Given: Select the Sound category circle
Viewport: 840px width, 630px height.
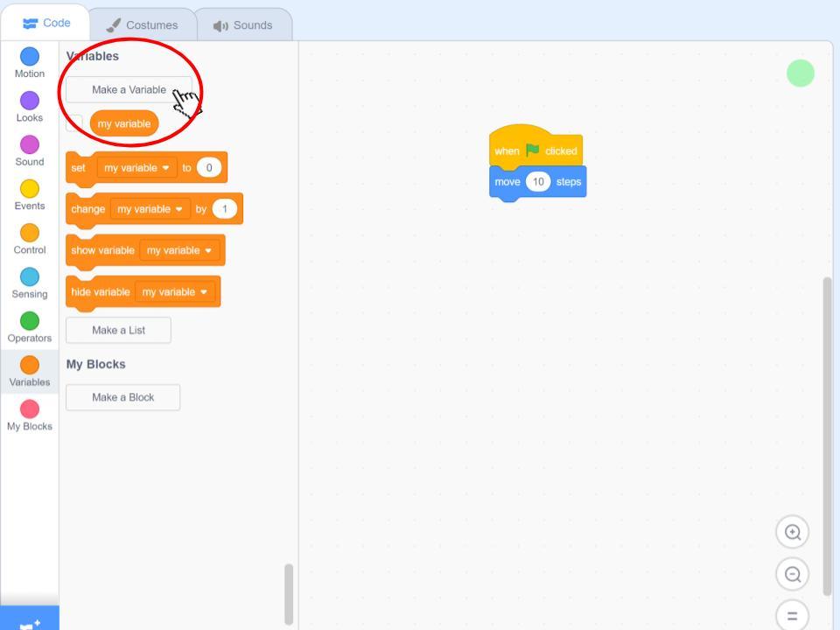Looking at the screenshot, I should coord(30,144).
